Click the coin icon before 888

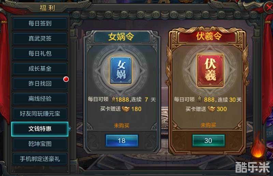tap(199, 99)
